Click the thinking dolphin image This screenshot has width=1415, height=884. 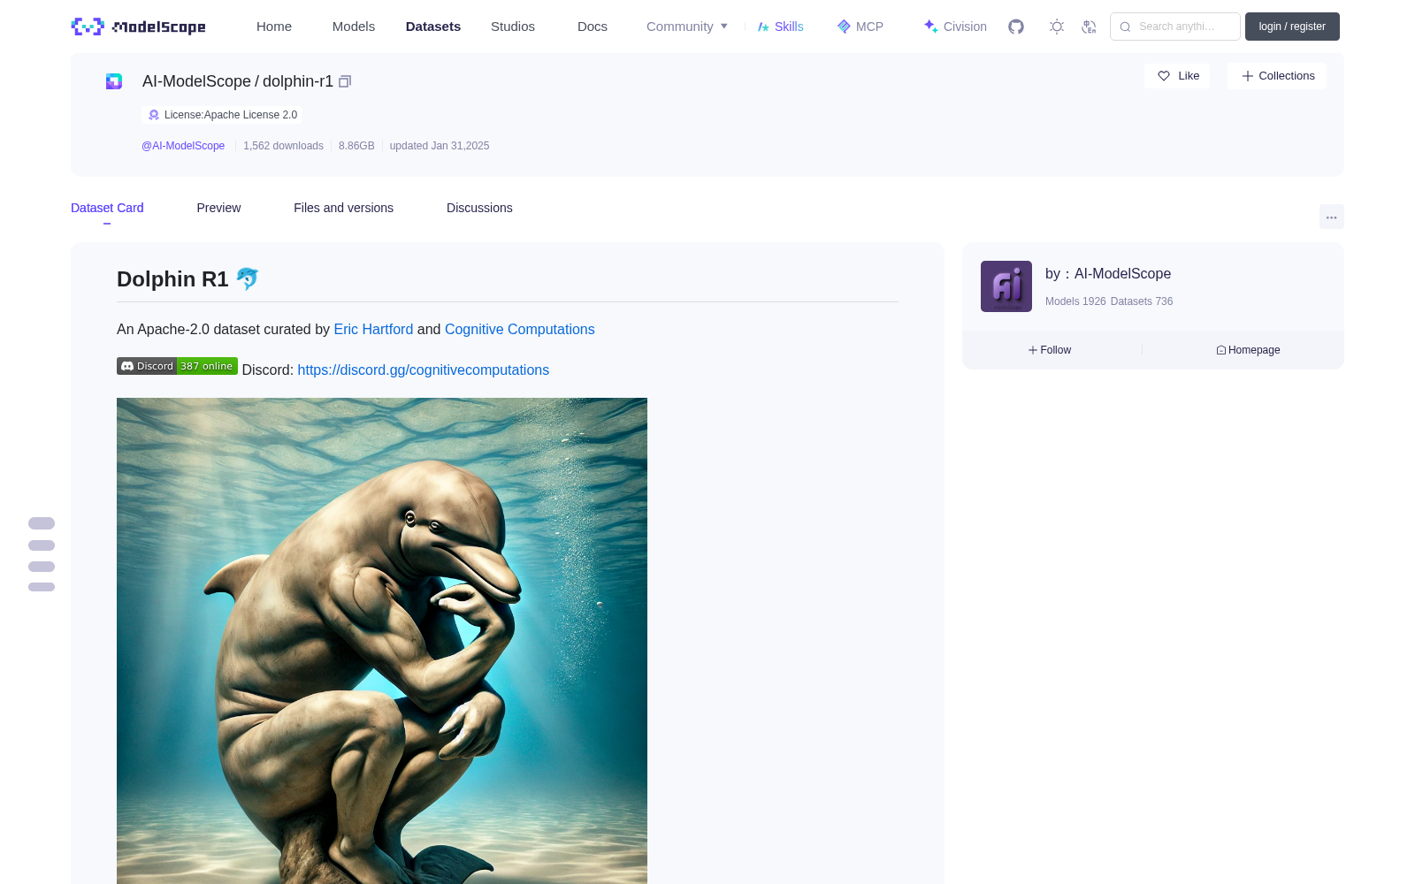click(382, 641)
